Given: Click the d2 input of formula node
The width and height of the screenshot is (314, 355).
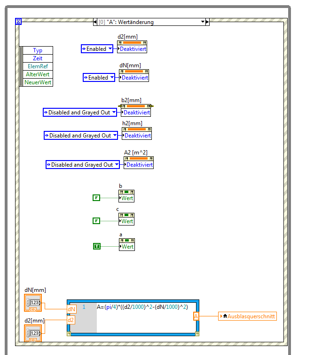Looking at the screenshot, I should coord(71,320).
